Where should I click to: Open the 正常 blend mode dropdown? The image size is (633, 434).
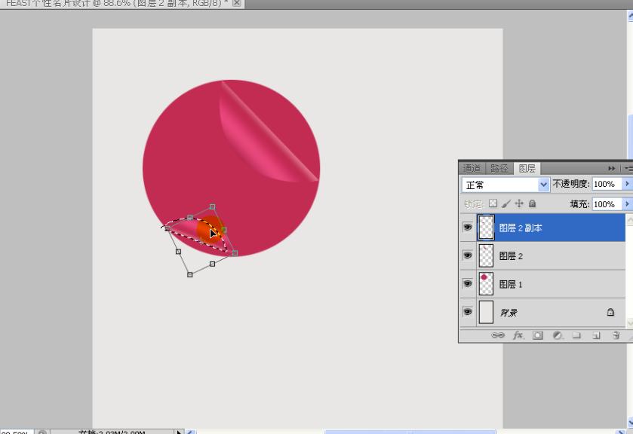(x=544, y=184)
